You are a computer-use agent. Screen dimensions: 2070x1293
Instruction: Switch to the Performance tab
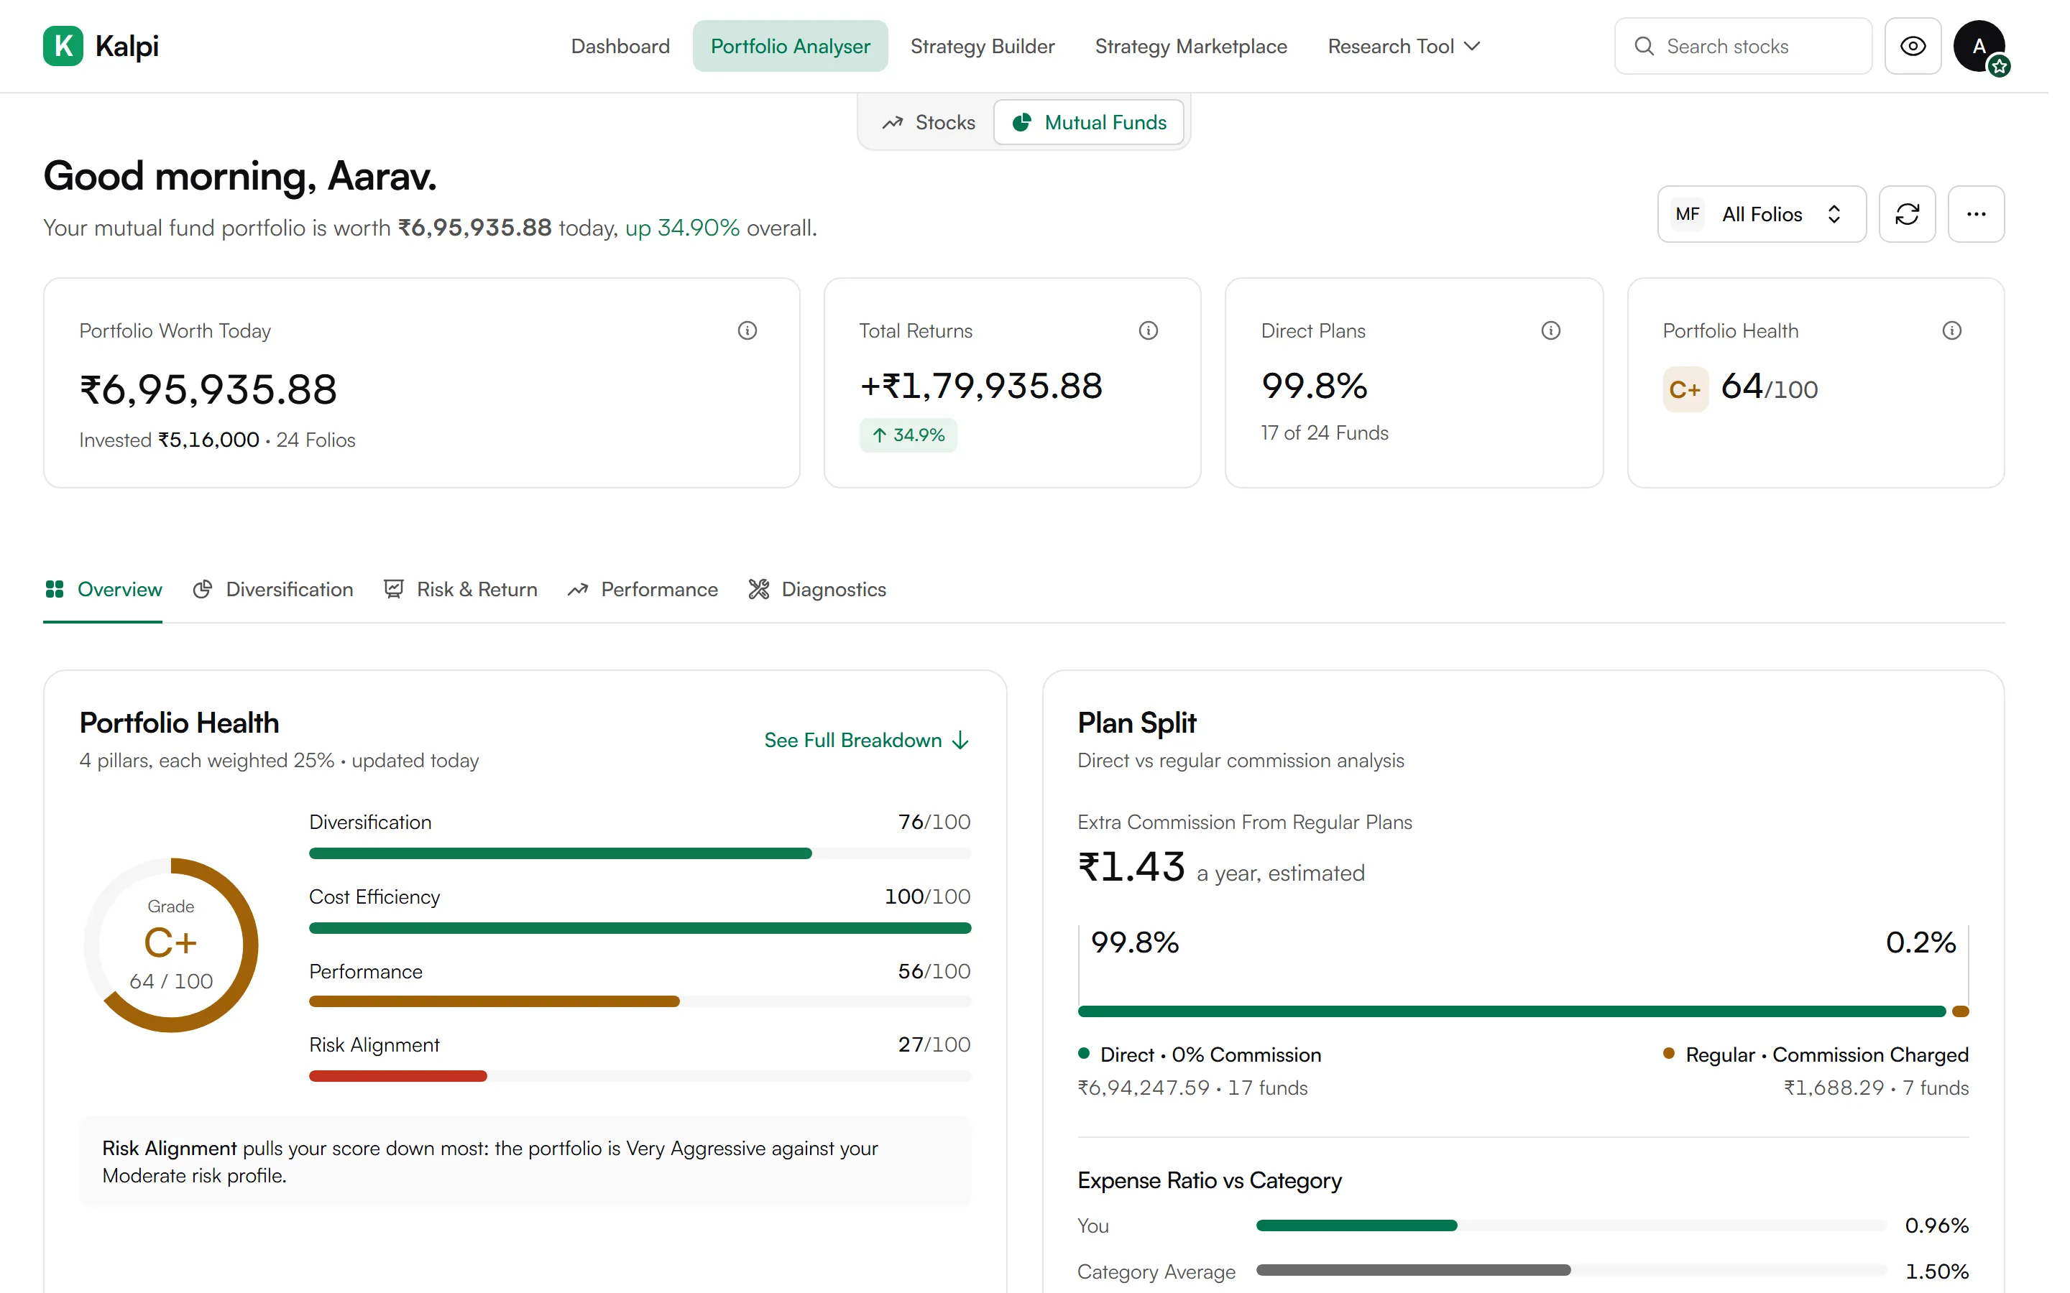[643, 589]
